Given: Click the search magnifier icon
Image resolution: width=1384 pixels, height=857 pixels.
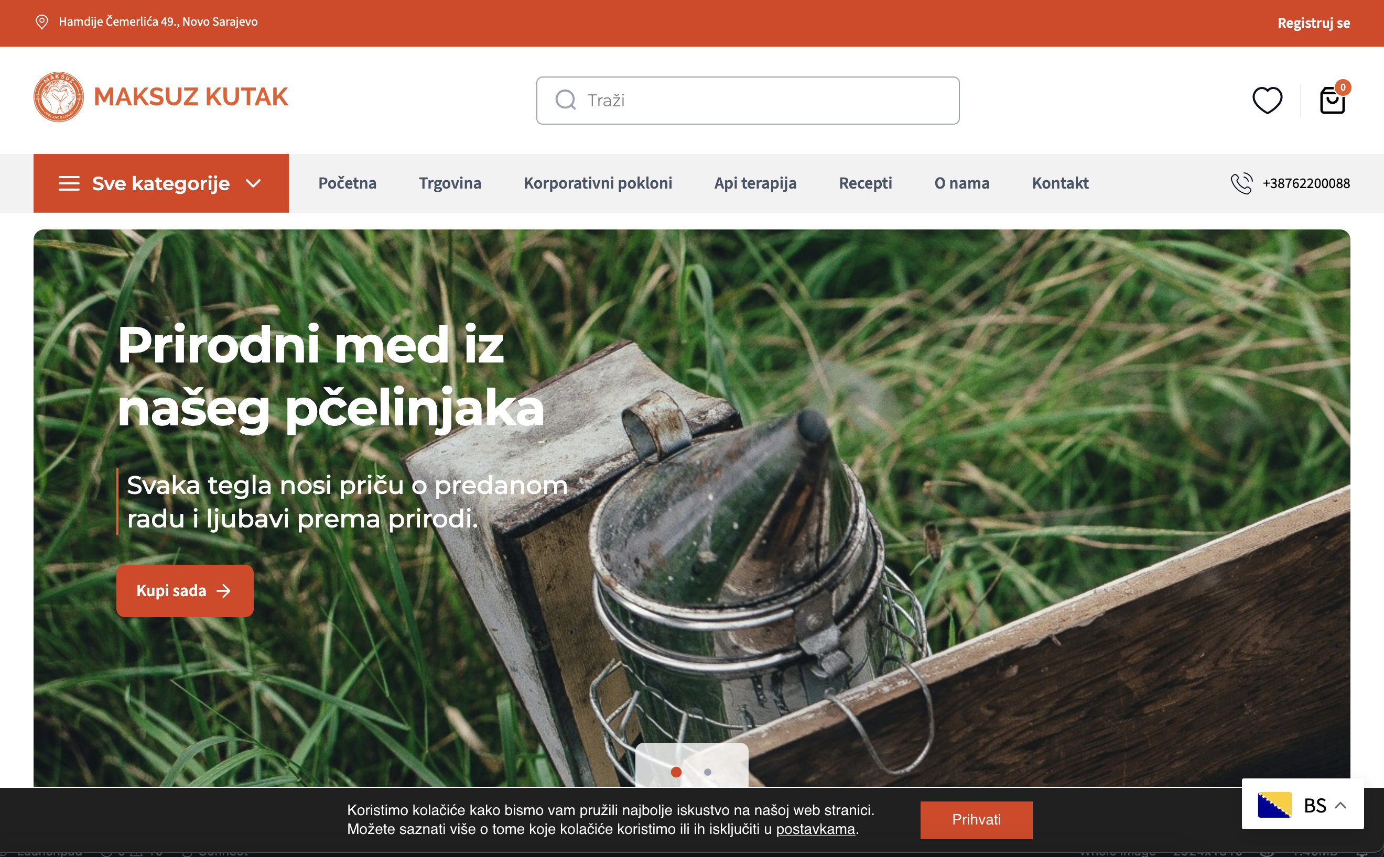Looking at the screenshot, I should (x=566, y=100).
